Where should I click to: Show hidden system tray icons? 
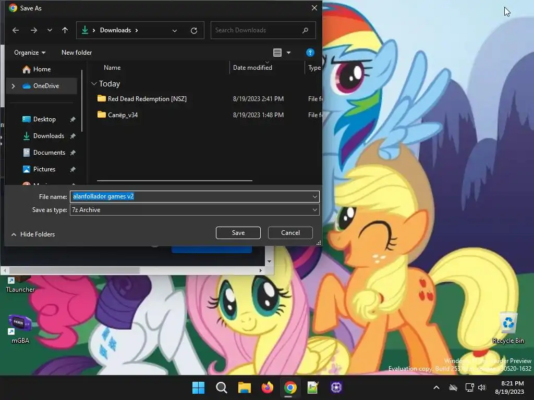coord(436,387)
